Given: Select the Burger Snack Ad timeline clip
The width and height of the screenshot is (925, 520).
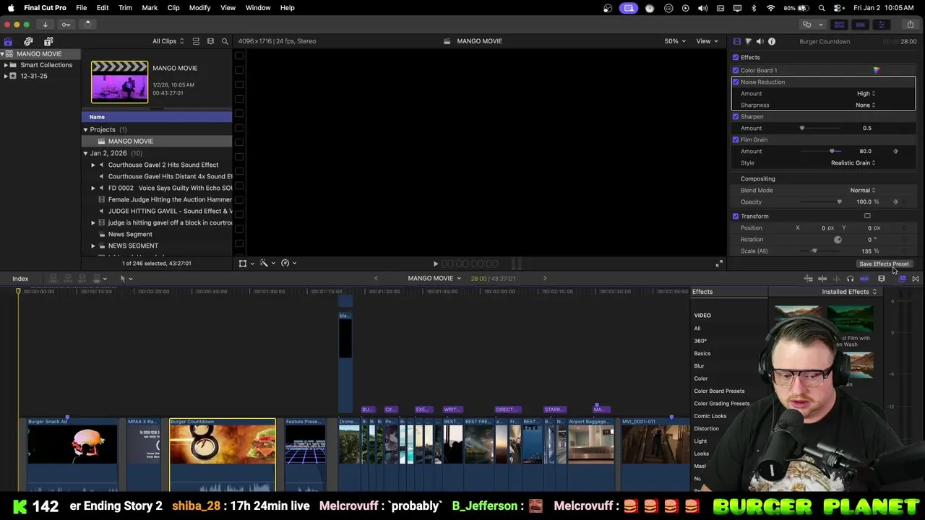Looking at the screenshot, I should [72, 454].
